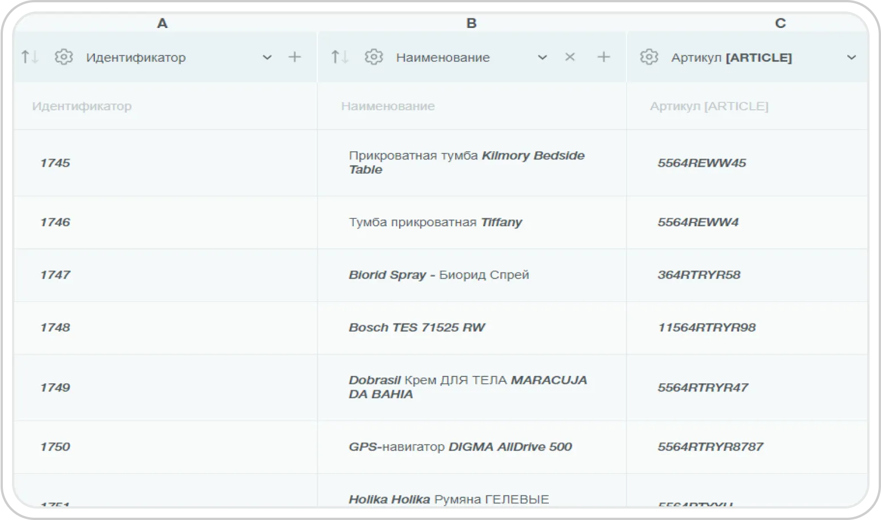Select column letter A header
Screen dimensions: 881x520
[162, 23]
